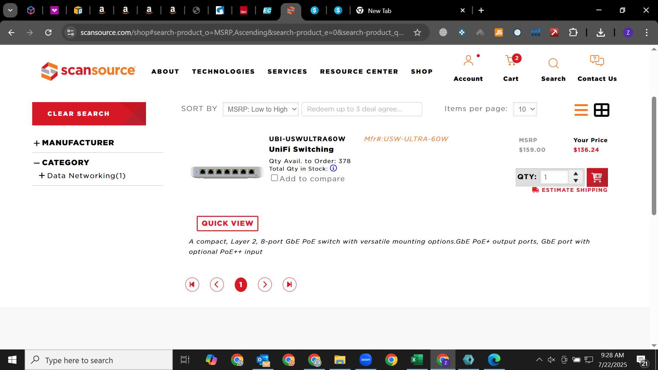This screenshot has height=370, width=658.
Task: Click the browser address bar
Action: coord(242,33)
